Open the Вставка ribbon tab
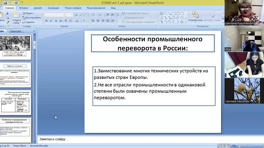Viewport: 264px width, 148px height. point(24,8)
